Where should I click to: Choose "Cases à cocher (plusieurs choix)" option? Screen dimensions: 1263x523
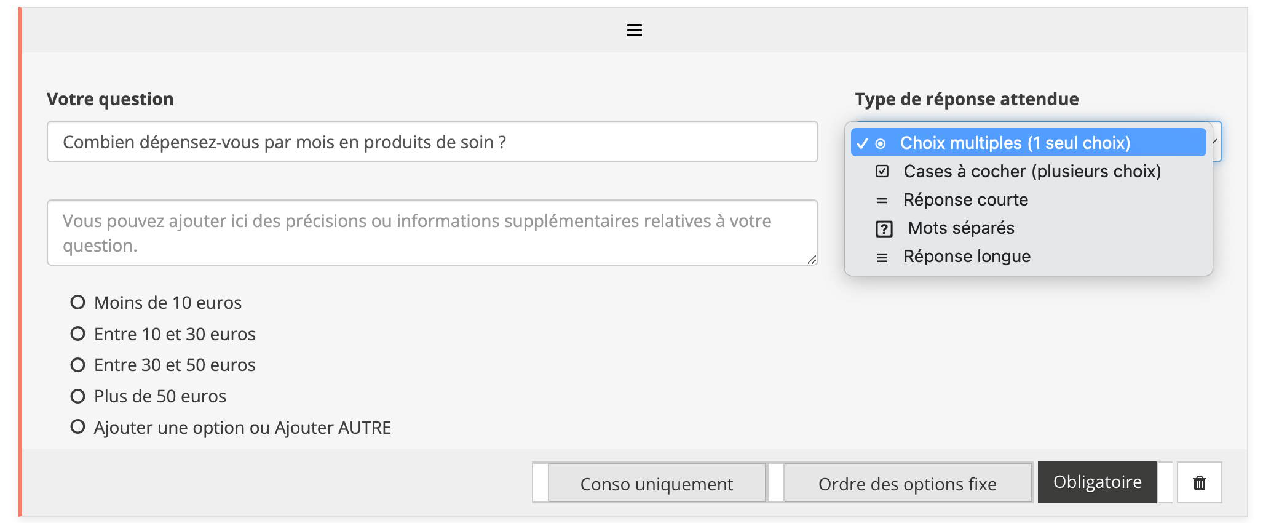(x=1032, y=171)
